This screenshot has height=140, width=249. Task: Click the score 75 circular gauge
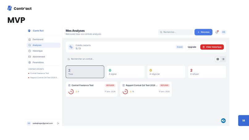point(125,91)
